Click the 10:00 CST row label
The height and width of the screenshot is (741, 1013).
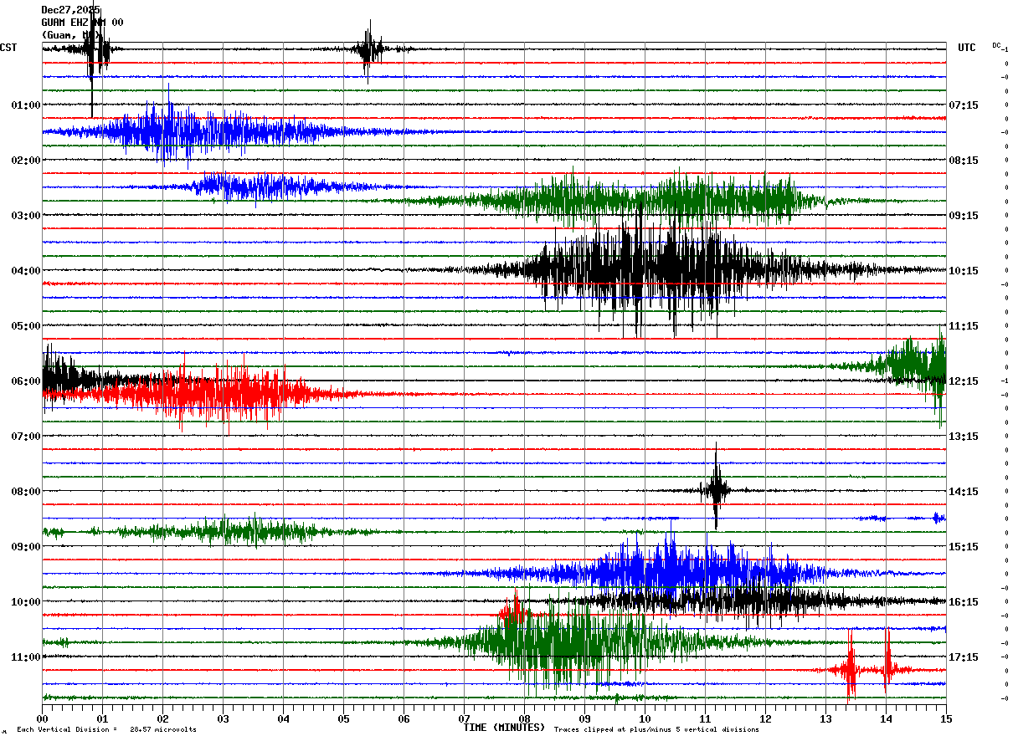pyautogui.click(x=26, y=602)
